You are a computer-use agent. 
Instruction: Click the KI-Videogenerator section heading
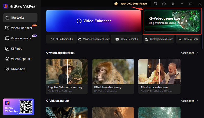click(x=58, y=101)
